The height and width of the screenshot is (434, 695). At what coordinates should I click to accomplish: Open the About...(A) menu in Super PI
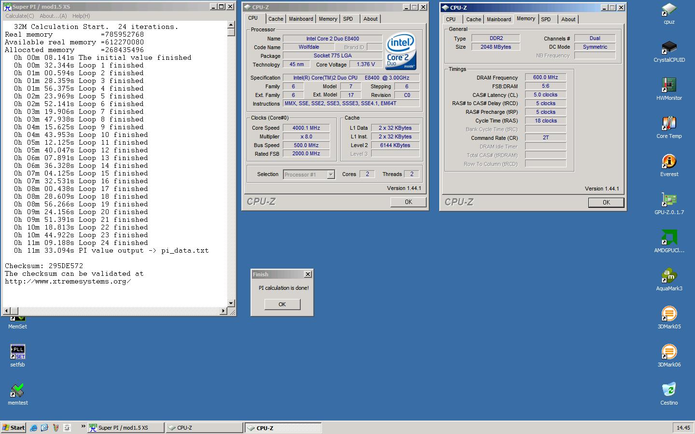[x=53, y=16]
